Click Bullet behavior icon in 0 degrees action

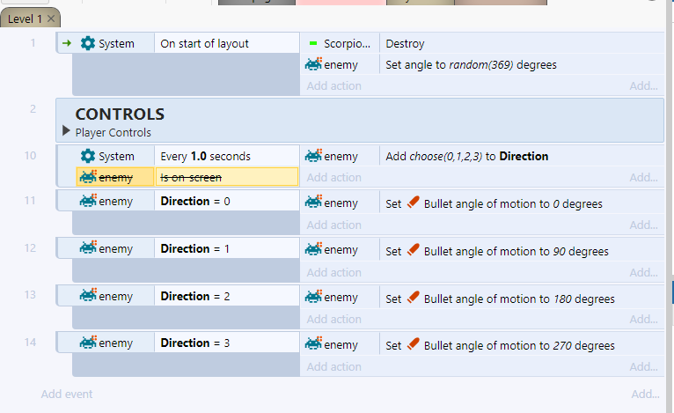coord(413,203)
